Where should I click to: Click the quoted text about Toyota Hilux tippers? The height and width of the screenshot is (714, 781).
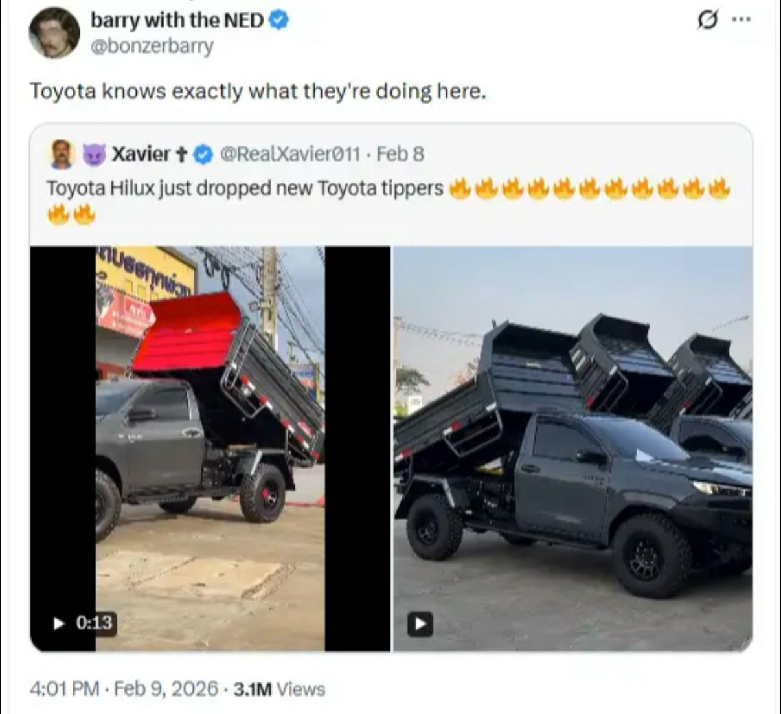click(245, 188)
